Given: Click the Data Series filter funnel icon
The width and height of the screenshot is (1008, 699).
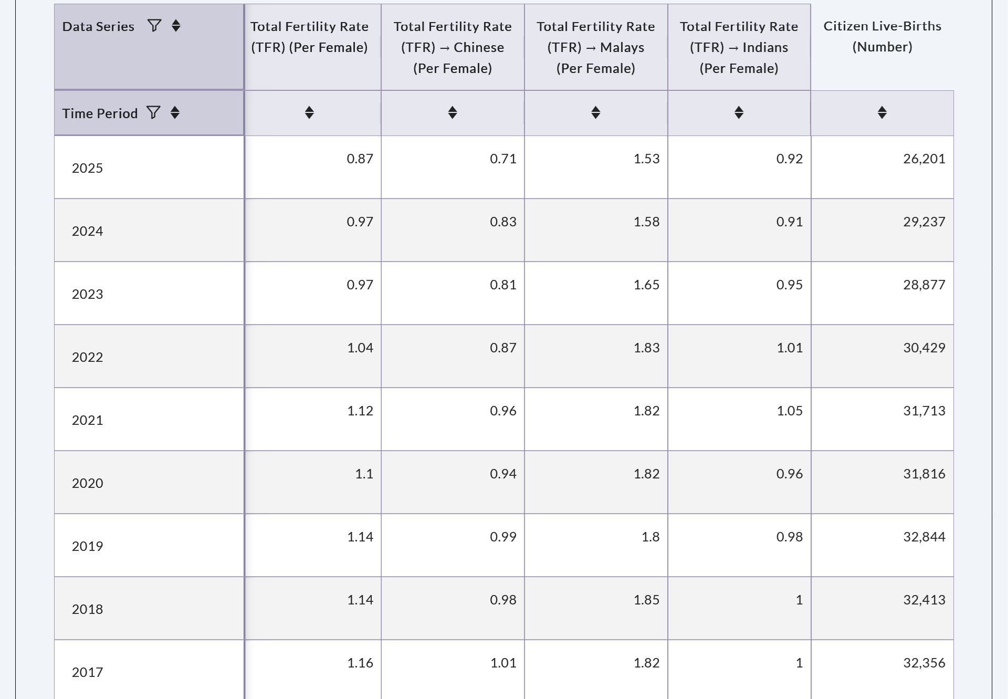Looking at the screenshot, I should click(x=154, y=26).
